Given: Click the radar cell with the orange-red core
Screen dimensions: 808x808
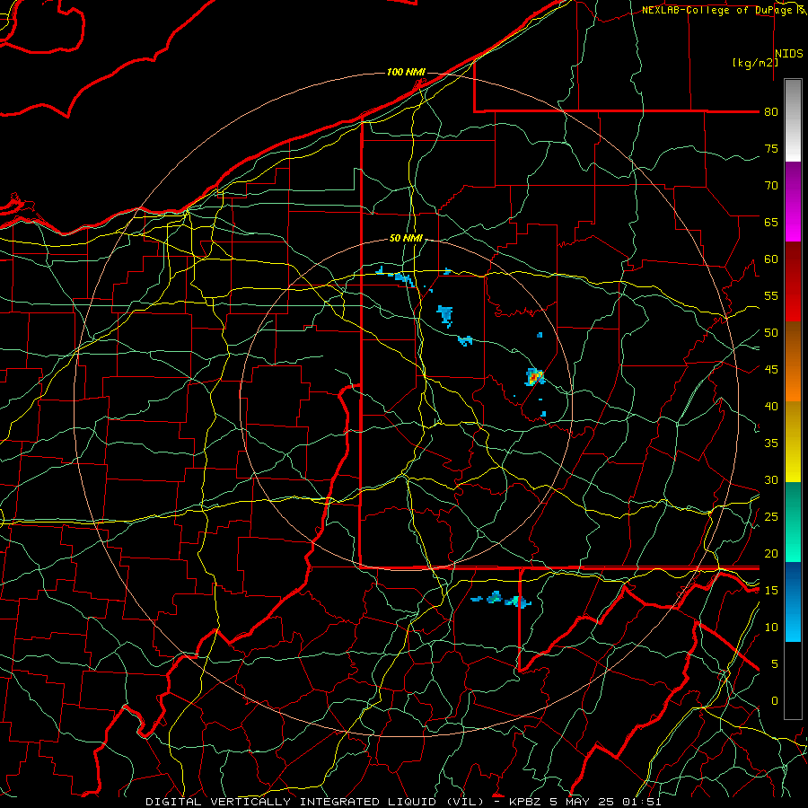Looking at the screenshot, I should pos(534,377).
